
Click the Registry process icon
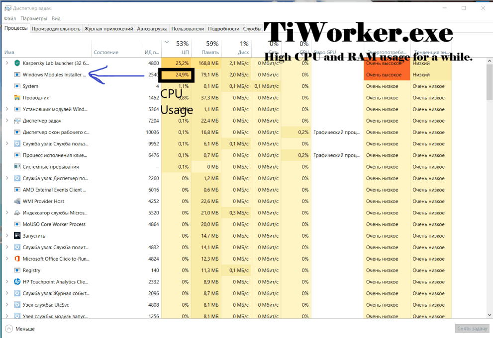click(16, 270)
